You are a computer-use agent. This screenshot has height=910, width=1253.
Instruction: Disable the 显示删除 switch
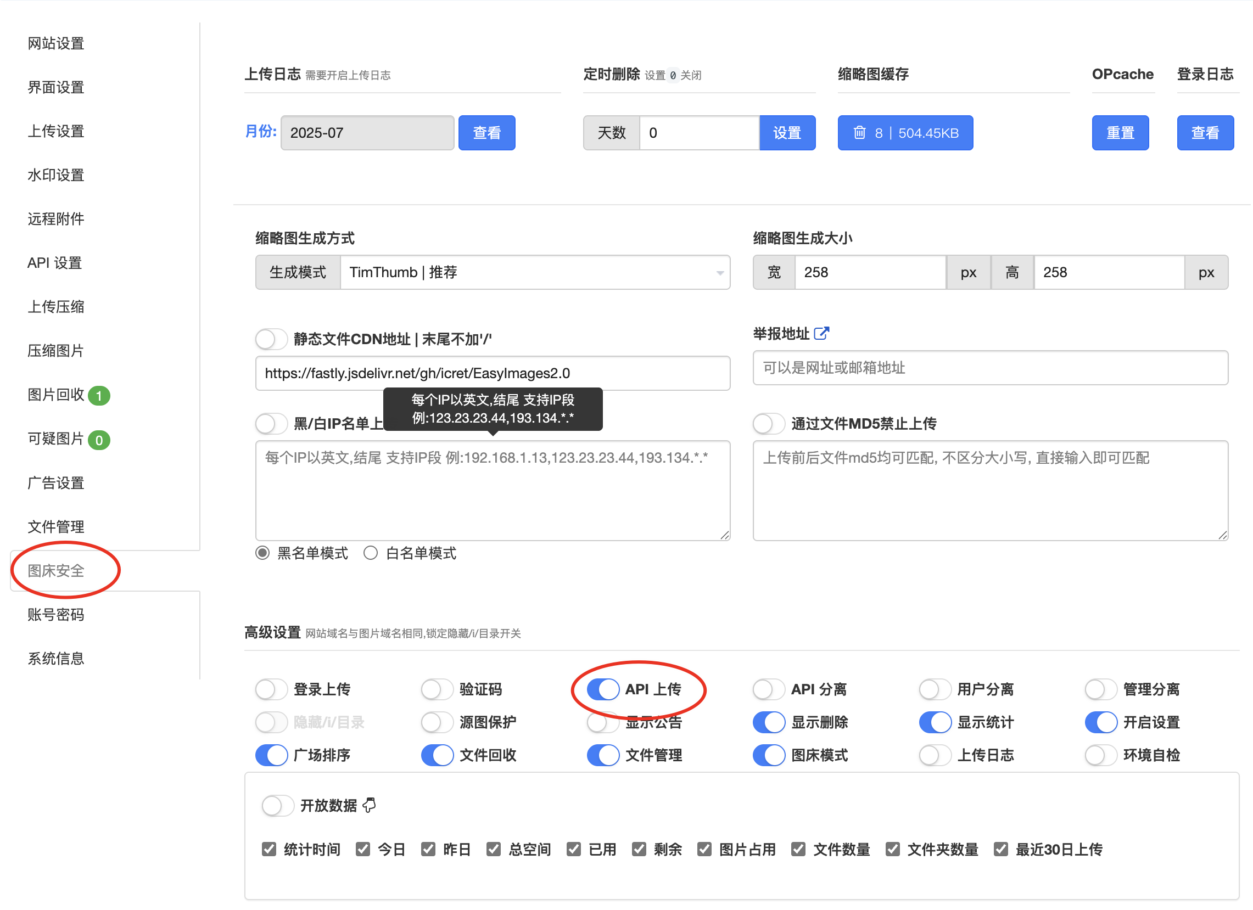(x=769, y=722)
